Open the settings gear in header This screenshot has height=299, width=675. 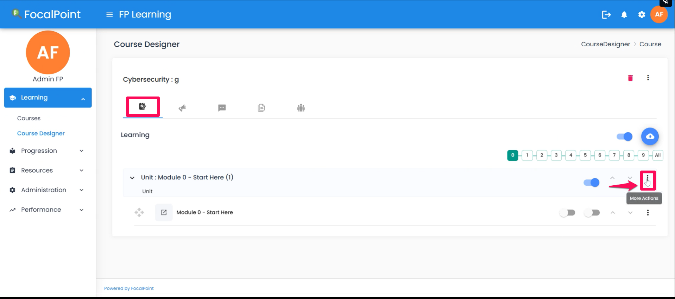point(642,15)
